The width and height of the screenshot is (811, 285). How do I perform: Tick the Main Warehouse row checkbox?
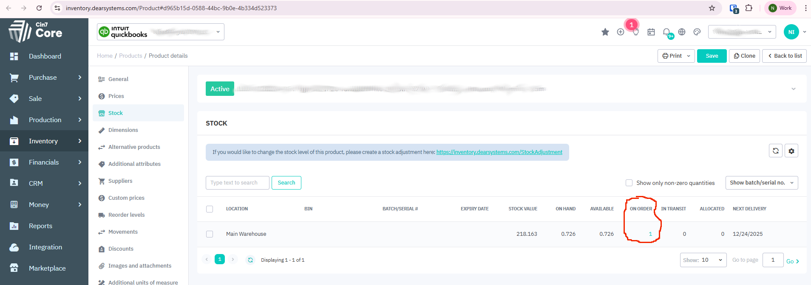pyautogui.click(x=210, y=234)
